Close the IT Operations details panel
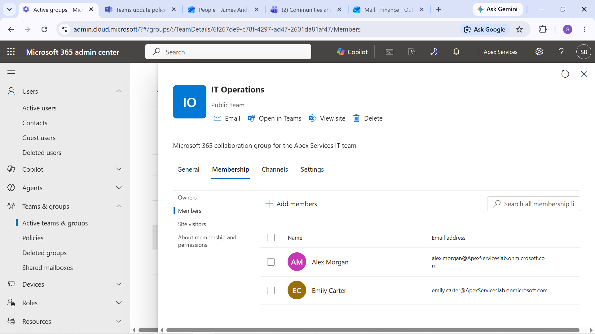595x334 pixels. point(584,74)
